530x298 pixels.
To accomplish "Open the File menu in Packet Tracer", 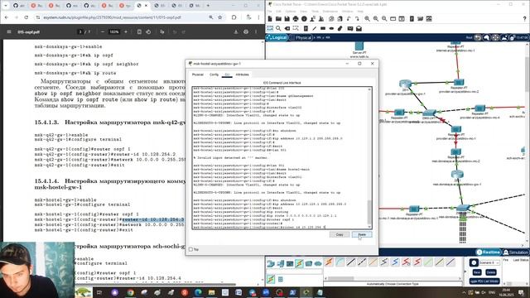I will coord(269,12).
